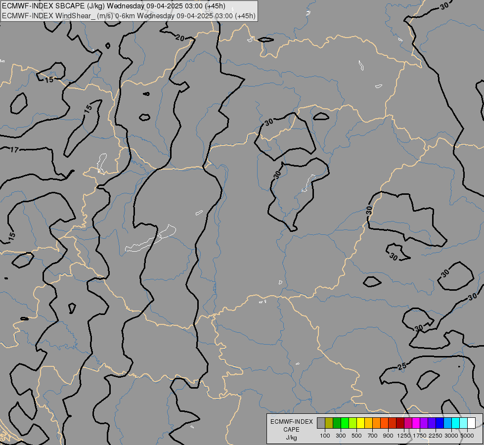Viewport: 484px width, 445px height.
Task: Click the white swatch at the legend's end
Action: click(471, 423)
